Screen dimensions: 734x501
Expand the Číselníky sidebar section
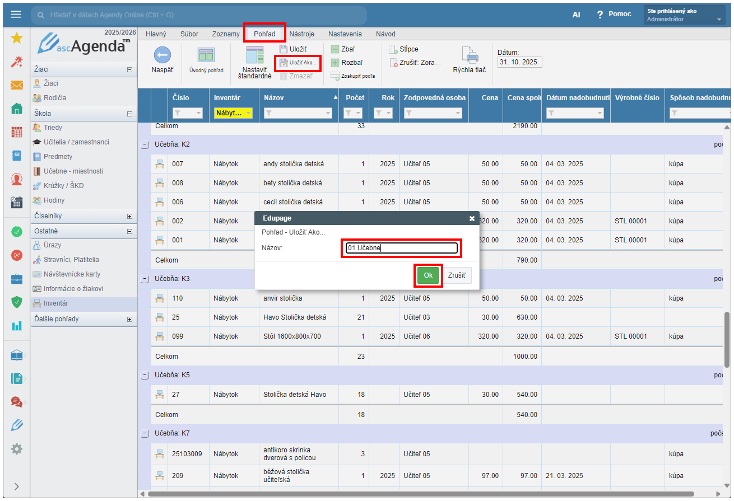tap(130, 216)
